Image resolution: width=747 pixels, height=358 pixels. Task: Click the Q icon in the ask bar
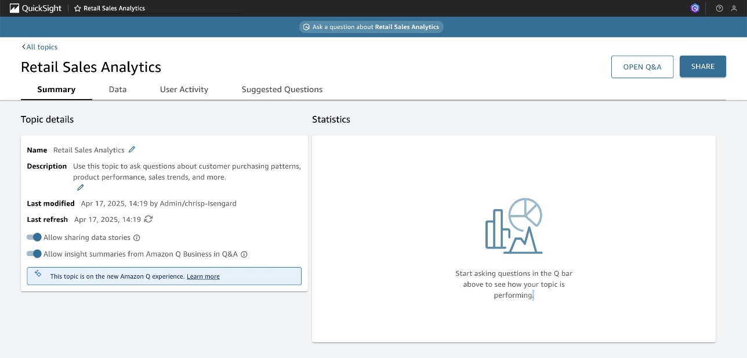(x=306, y=27)
